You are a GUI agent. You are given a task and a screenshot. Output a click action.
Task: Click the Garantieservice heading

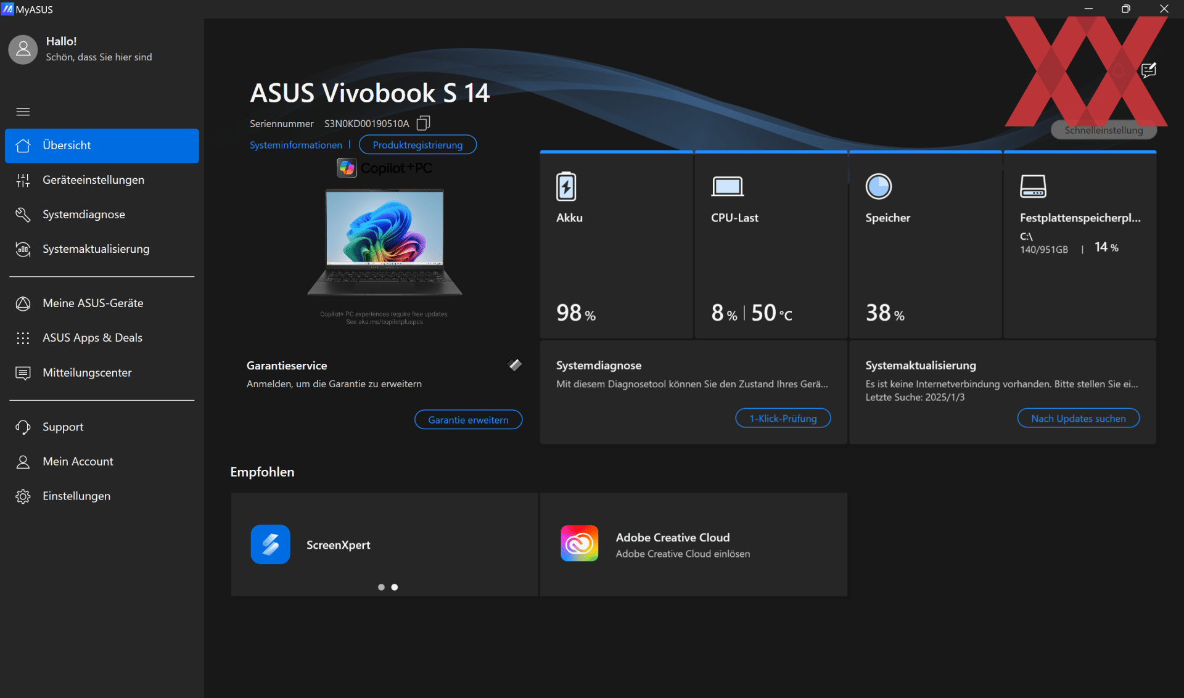tap(287, 366)
